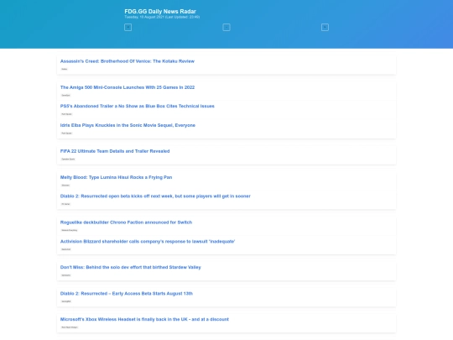Open the Stardew Valley solo dev article
Screen dimensions: 453x340
[x=130, y=267]
